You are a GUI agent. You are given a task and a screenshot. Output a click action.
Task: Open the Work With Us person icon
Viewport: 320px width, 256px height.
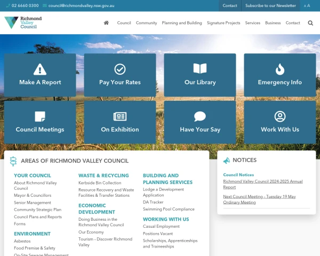(x=280, y=116)
